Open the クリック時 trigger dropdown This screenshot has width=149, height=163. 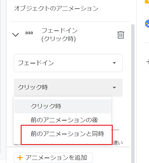68,88
